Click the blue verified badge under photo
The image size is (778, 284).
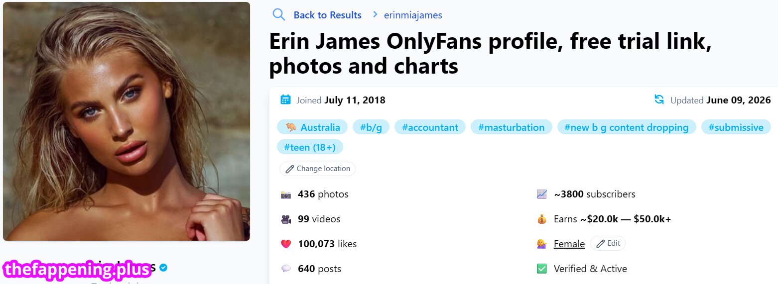click(x=163, y=268)
